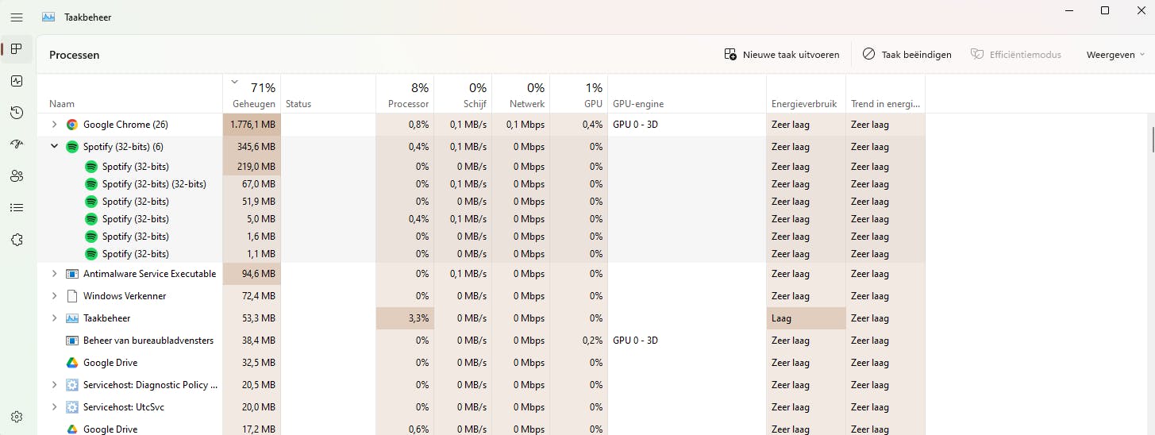The height and width of the screenshot is (435, 1155).
Task: Collapse the Spotify (32-bits) process group
Action: [x=54, y=147]
